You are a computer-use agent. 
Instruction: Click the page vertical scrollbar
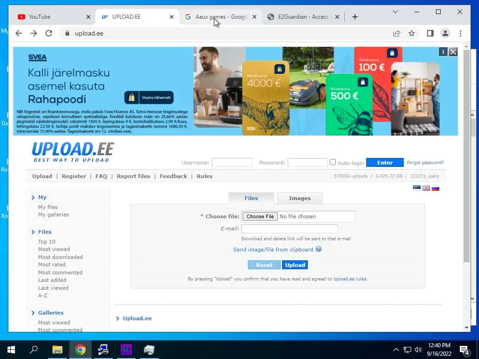click(x=466, y=156)
